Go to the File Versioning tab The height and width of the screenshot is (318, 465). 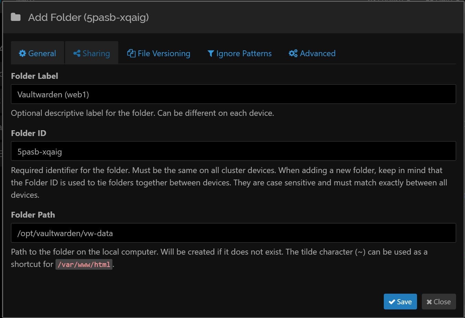[x=159, y=53]
